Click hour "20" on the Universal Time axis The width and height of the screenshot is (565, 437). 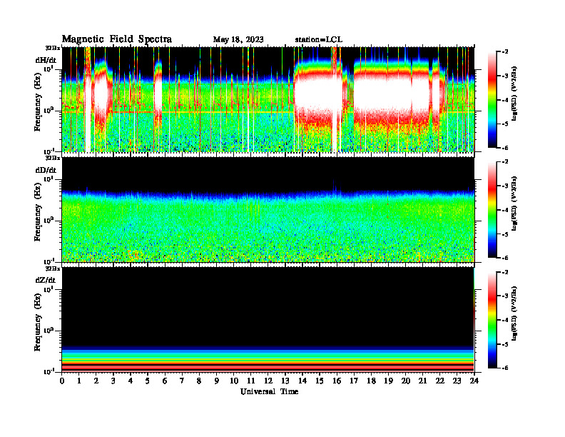click(x=405, y=381)
